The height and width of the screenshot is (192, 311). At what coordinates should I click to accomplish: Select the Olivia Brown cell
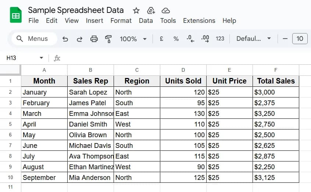pyautogui.click(x=90, y=135)
